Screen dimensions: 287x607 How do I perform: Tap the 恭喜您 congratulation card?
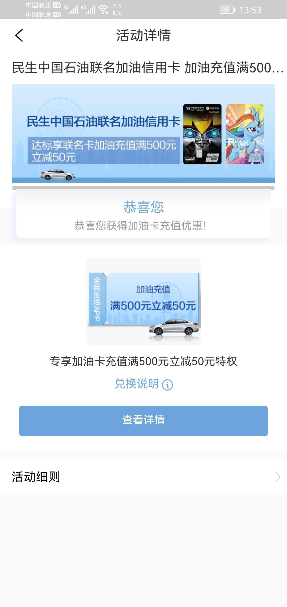click(x=143, y=214)
